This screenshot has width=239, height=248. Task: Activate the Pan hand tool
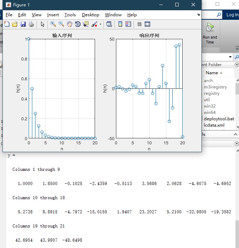tap(70, 24)
